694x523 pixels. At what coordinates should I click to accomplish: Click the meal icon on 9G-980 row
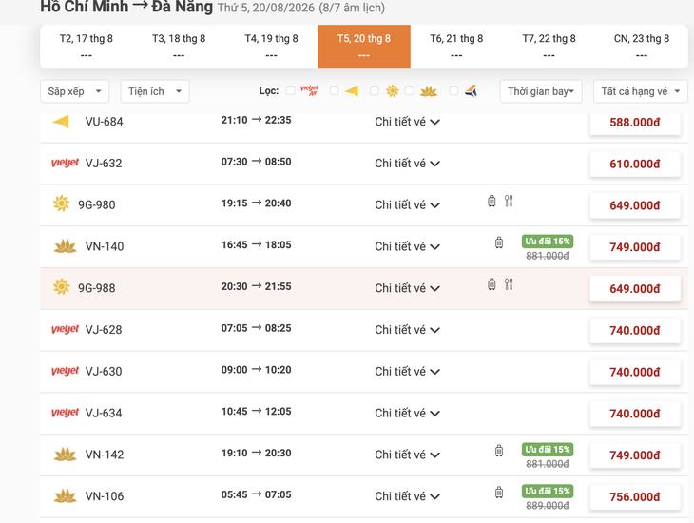[509, 201]
